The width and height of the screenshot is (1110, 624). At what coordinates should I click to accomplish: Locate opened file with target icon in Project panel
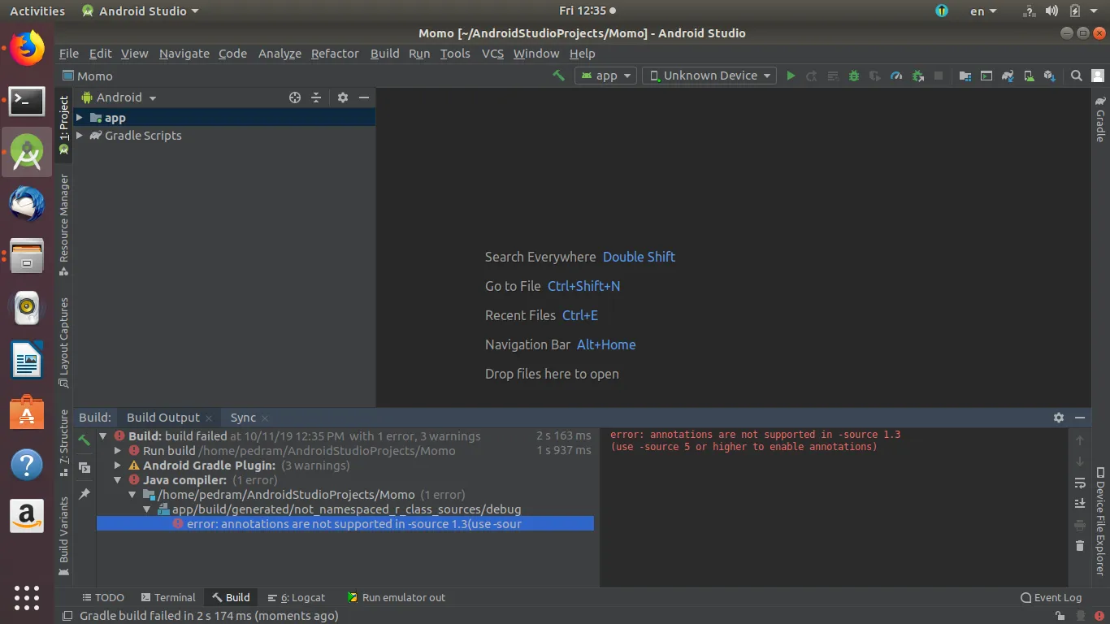[x=295, y=97]
